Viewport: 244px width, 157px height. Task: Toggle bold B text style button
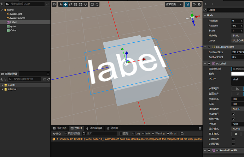tap(236, 134)
